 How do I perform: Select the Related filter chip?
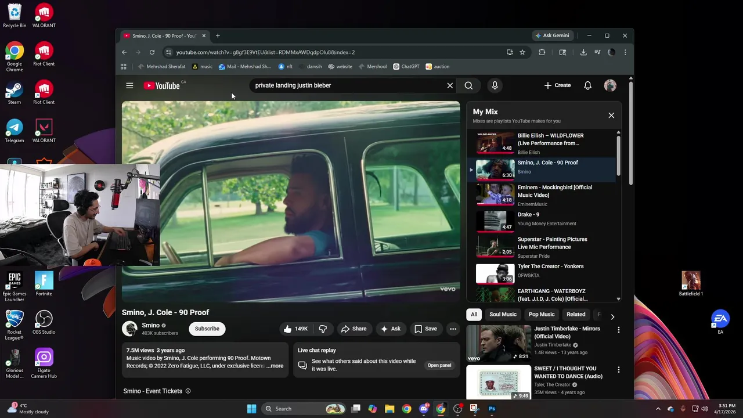(x=576, y=314)
